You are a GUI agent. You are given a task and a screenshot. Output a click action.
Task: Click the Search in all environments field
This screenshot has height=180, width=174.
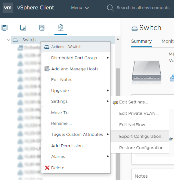pos(143,8)
